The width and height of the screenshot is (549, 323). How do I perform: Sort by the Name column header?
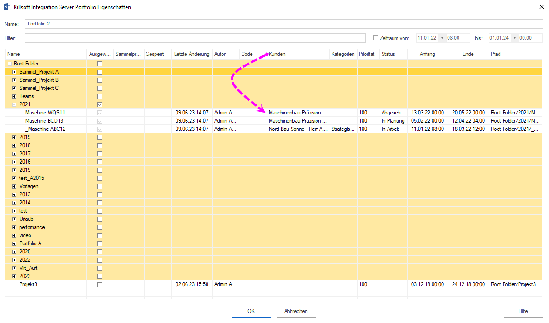point(45,54)
